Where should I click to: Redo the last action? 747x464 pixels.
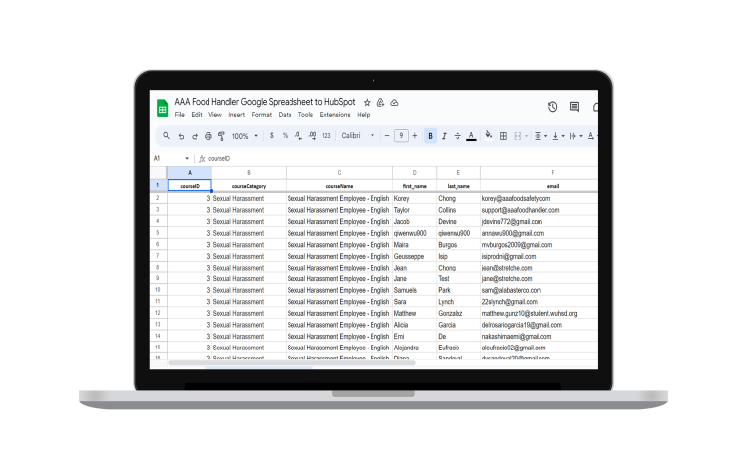point(195,136)
